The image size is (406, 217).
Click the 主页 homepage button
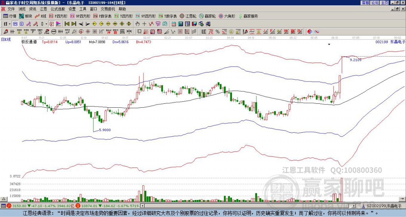pyautogui.click(x=384, y=3)
